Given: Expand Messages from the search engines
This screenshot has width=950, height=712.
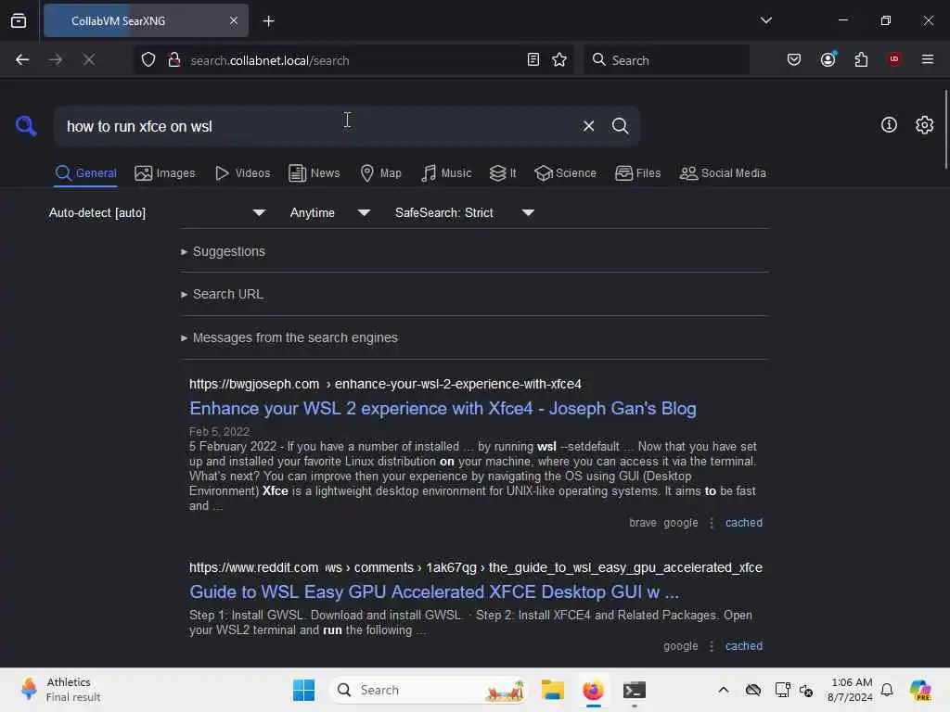Looking at the screenshot, I should click(289, 337).
